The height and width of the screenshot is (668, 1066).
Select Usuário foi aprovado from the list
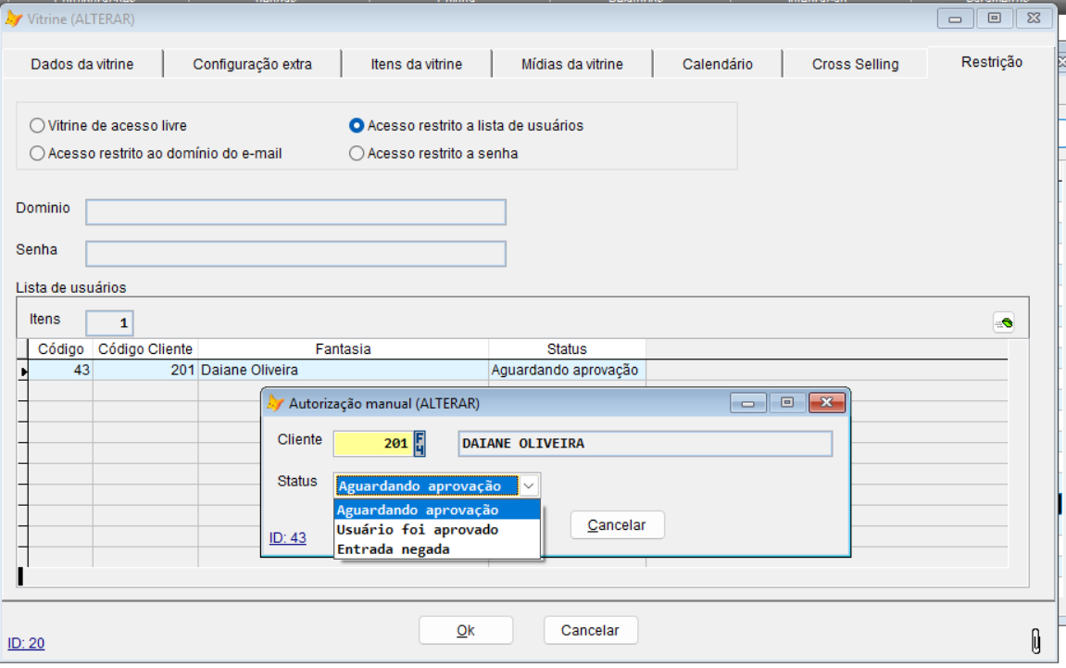(437, 529)
